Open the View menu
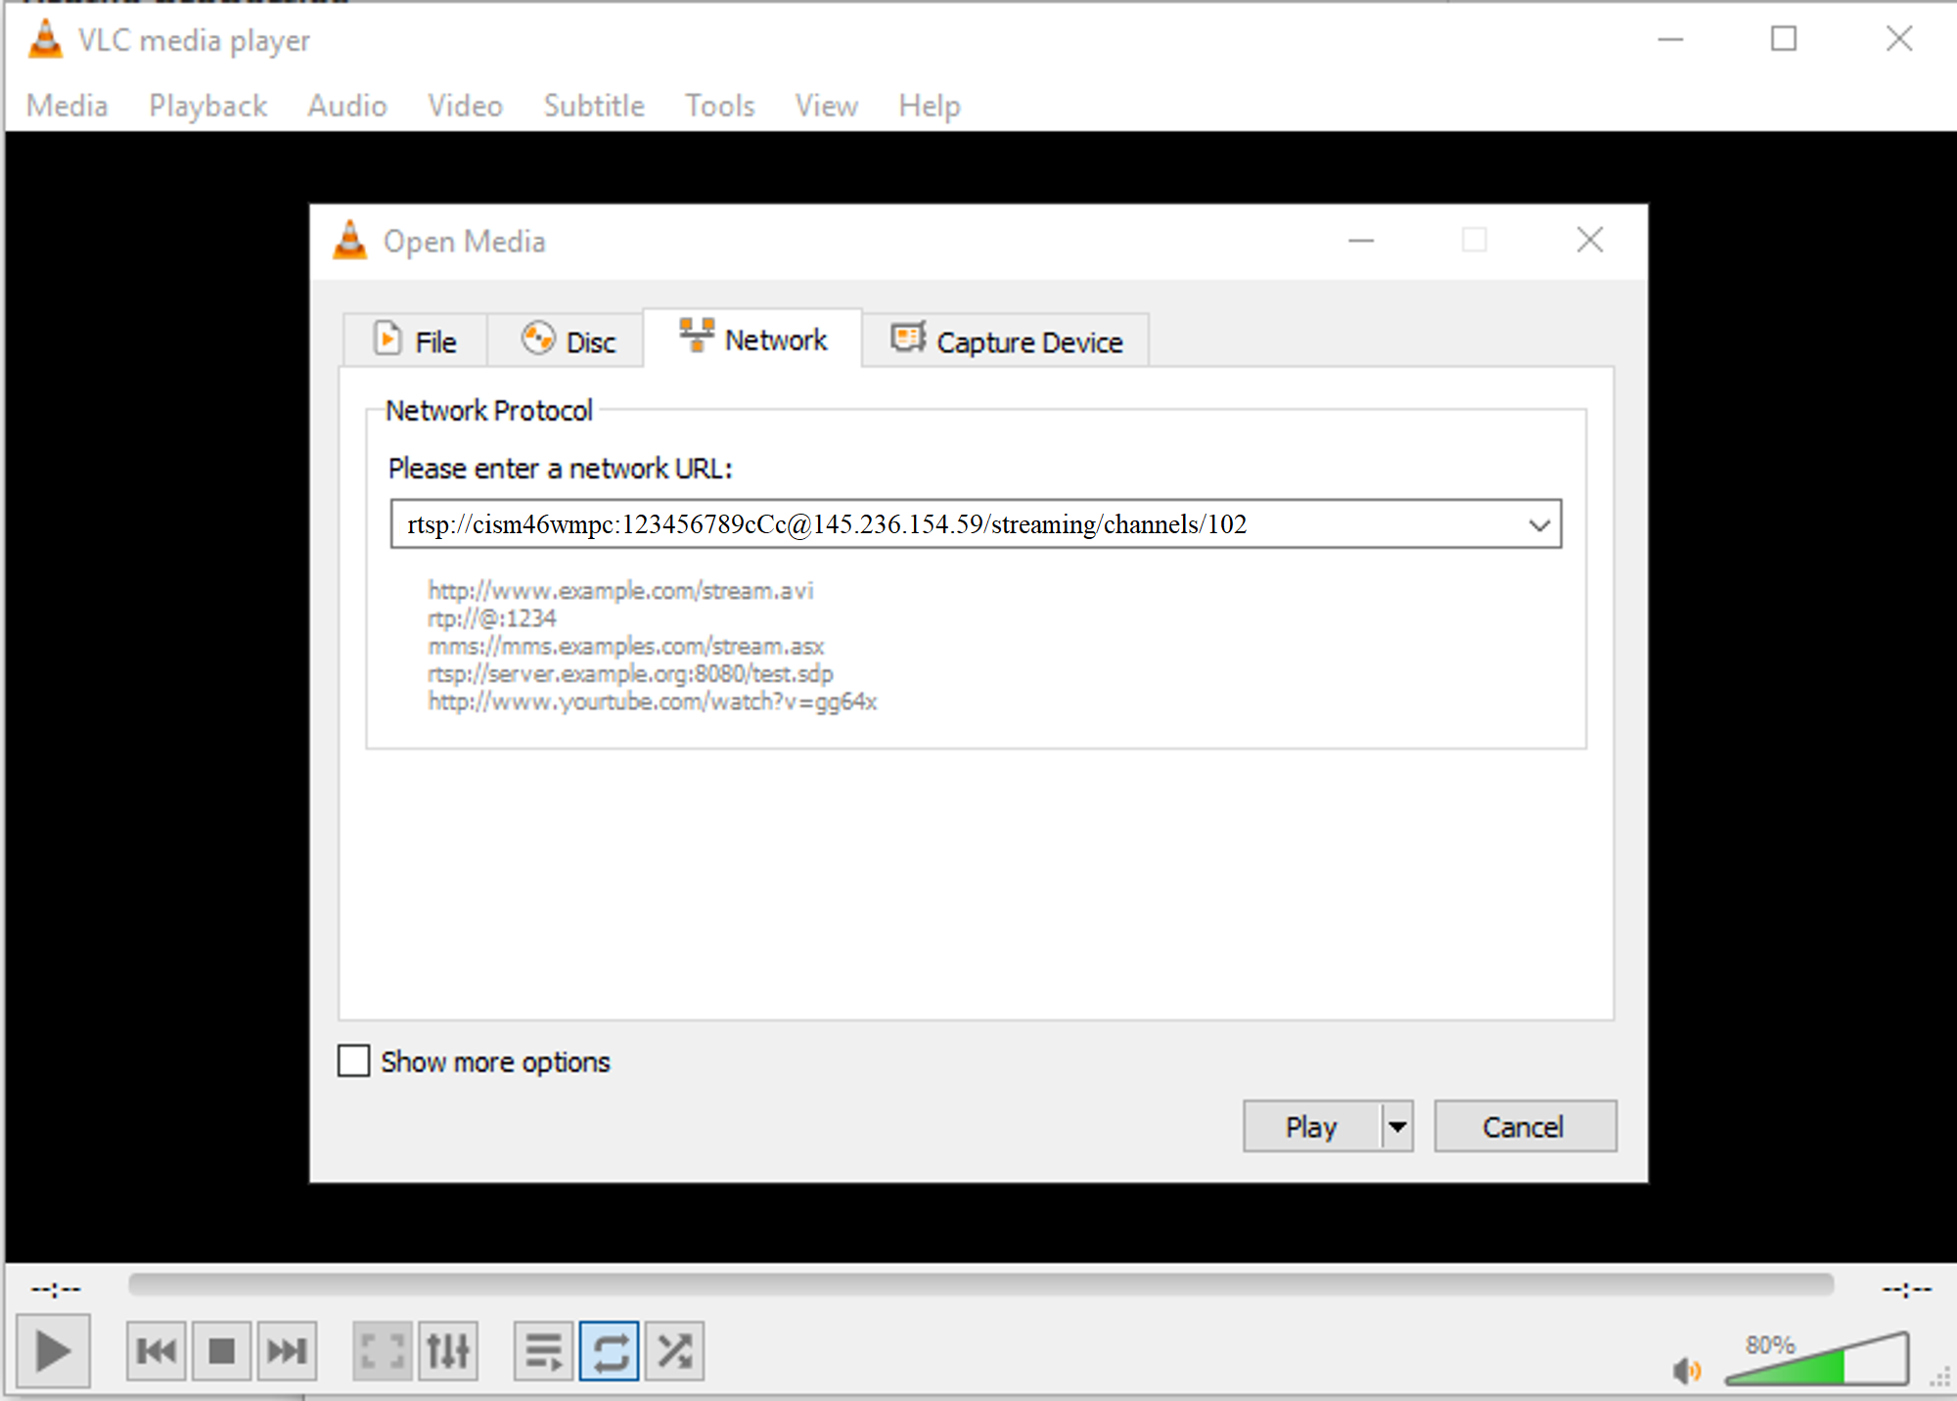The height and width of the screenshot is (1401, 1957). coord(827,106)
